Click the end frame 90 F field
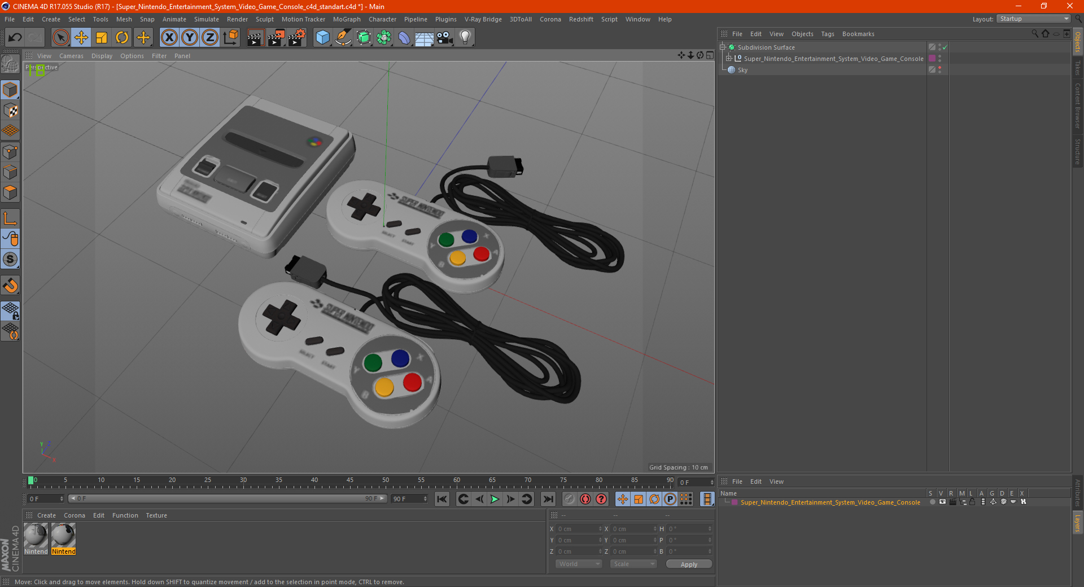 409,499
